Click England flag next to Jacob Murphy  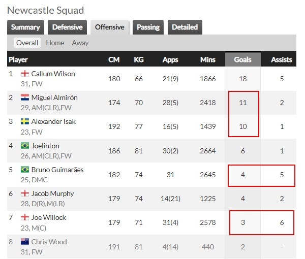25,193
